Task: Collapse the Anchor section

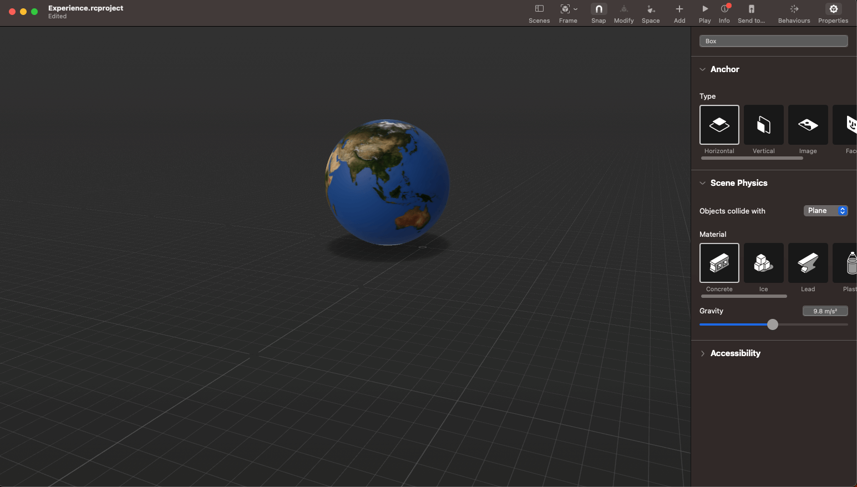Action: (703, 69)
